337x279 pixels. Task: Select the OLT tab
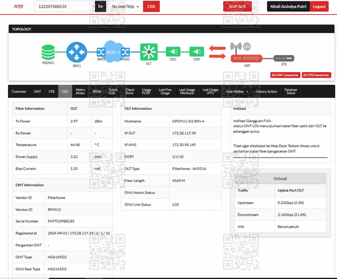pos(65,92)
